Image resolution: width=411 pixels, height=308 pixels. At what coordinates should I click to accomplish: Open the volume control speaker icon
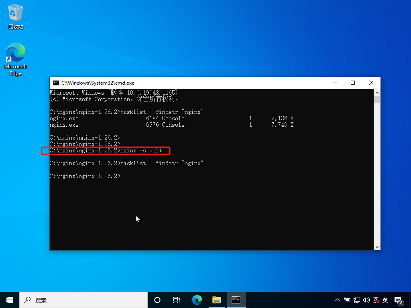point(366,300)
